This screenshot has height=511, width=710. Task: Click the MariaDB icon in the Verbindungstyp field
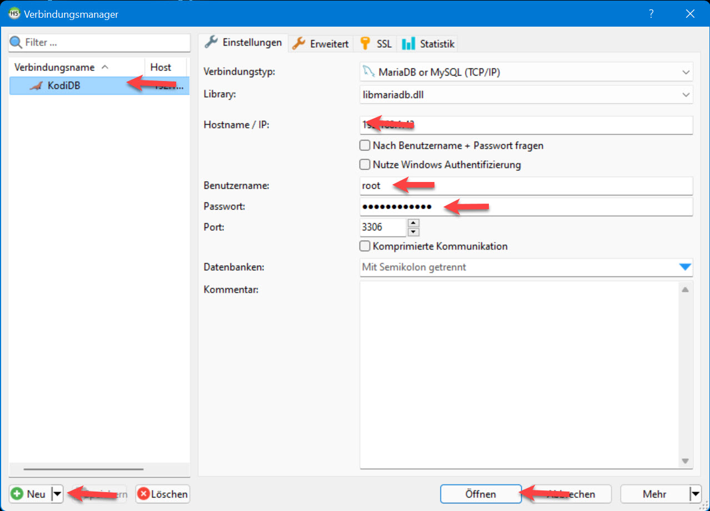click(369, 72)
